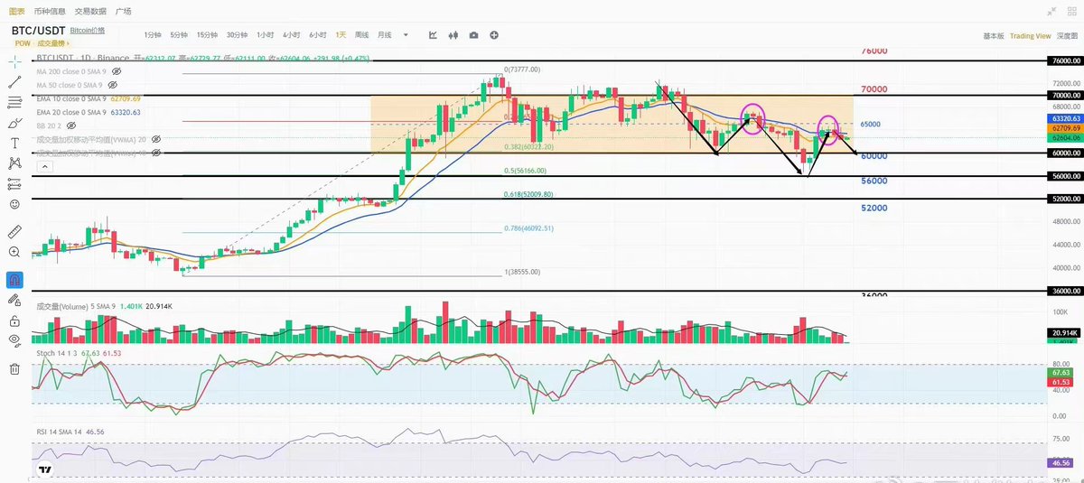
Task: Select EMA 10 close 0 SMA 9 legend
Action: [x=71, y=98]
